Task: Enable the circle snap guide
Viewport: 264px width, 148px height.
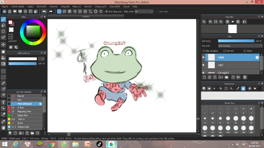Action: 85,11
